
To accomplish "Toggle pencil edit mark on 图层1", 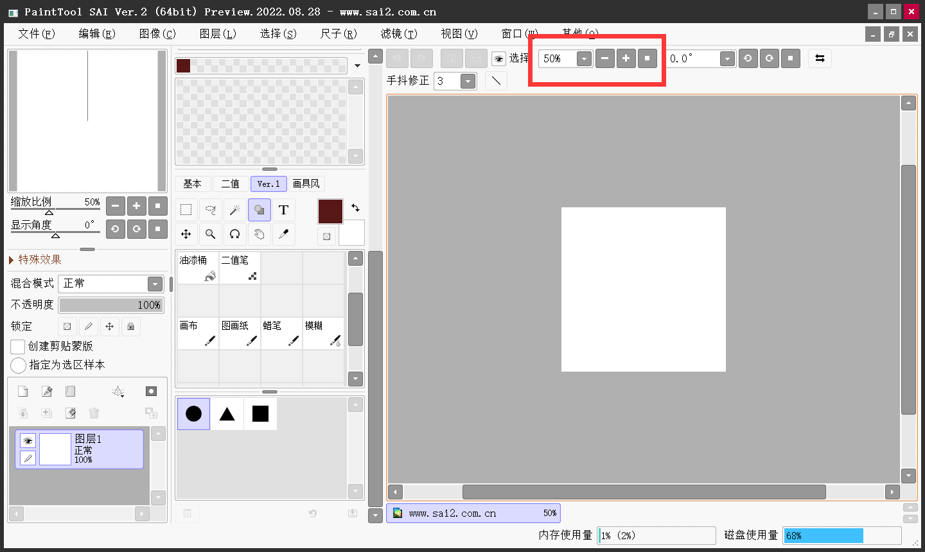I will pos(28,458).
